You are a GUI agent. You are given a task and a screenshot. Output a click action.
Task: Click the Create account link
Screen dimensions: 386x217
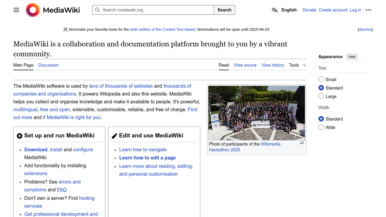[333, 10]
